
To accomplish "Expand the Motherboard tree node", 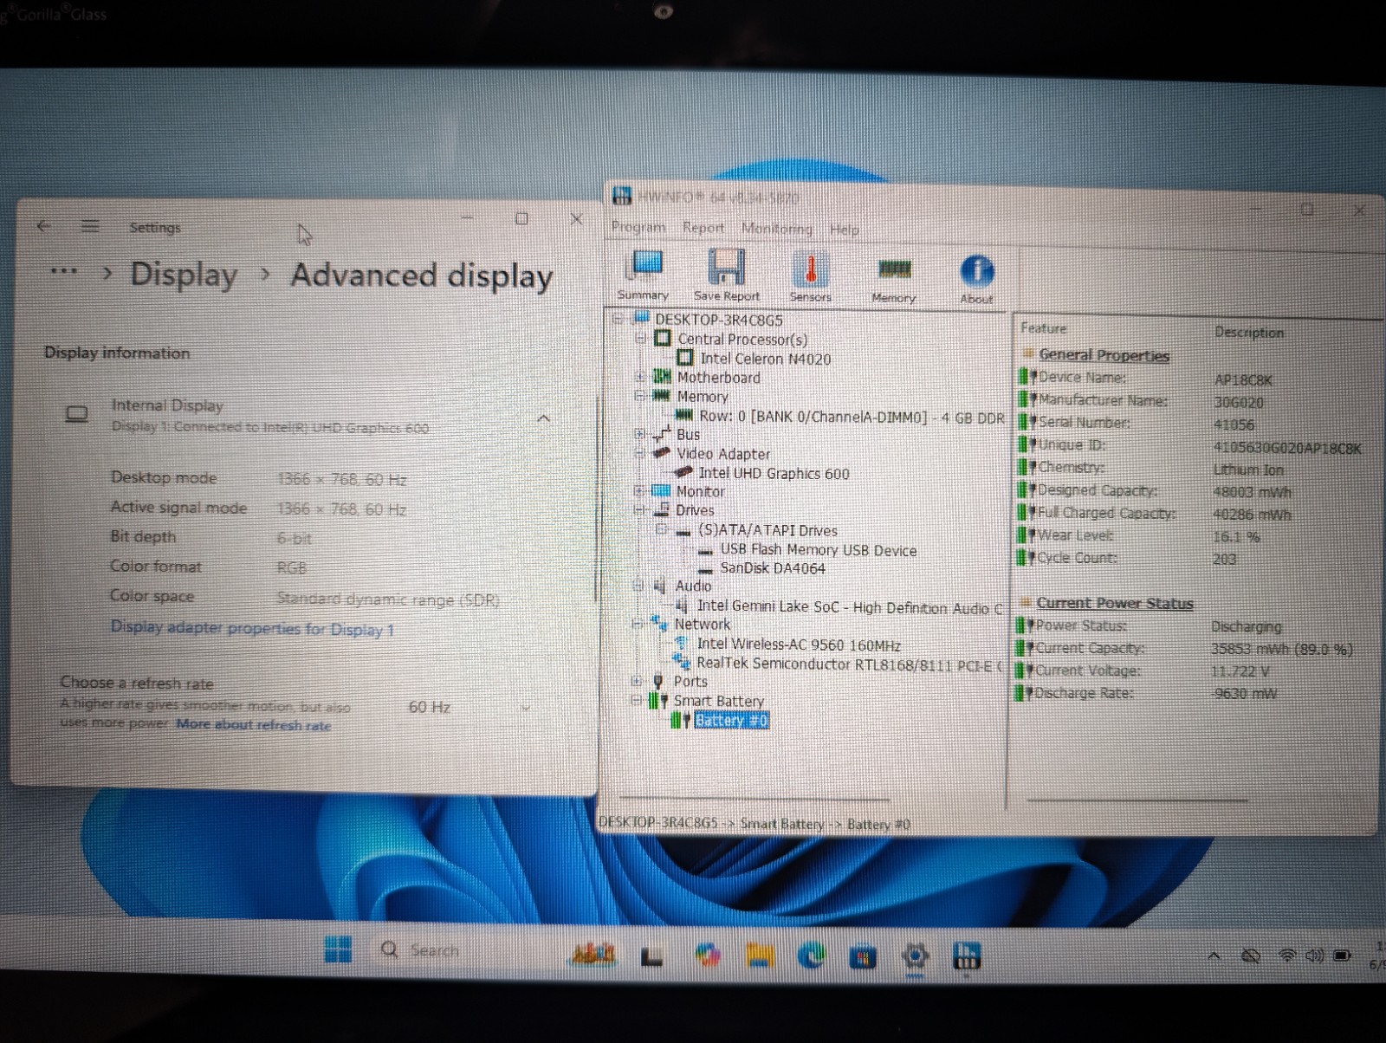I will [640, 377].
